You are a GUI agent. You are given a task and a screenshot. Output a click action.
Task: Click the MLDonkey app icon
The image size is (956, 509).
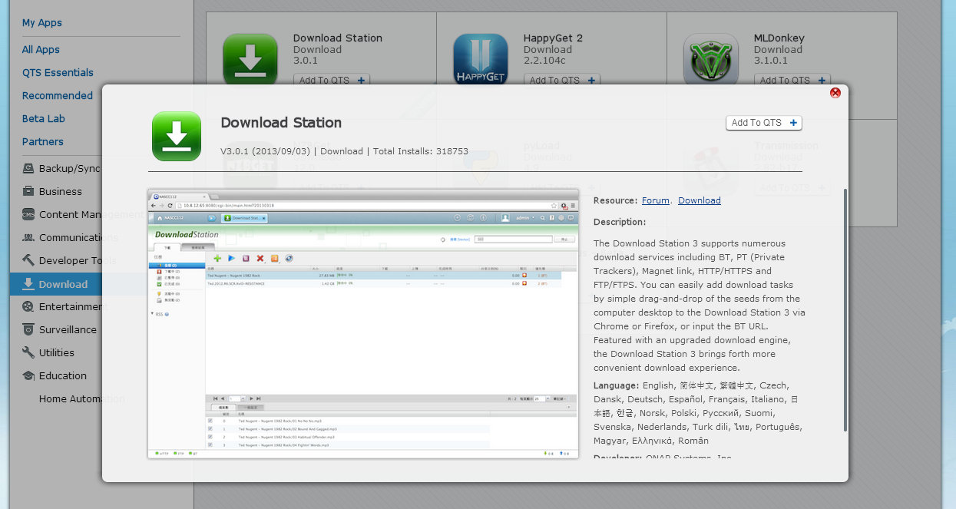[x=711, y=60]
